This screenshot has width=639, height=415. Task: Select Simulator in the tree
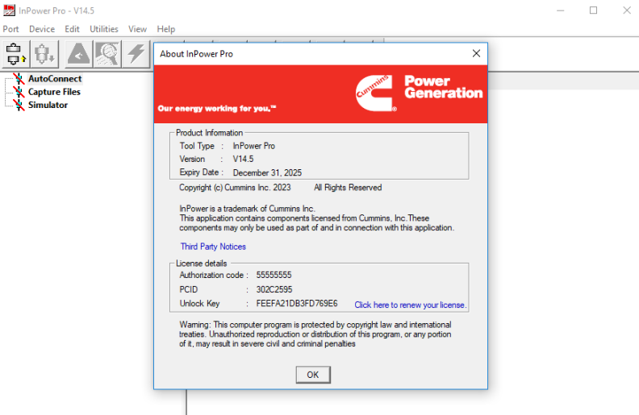click(x=48, y=105)
